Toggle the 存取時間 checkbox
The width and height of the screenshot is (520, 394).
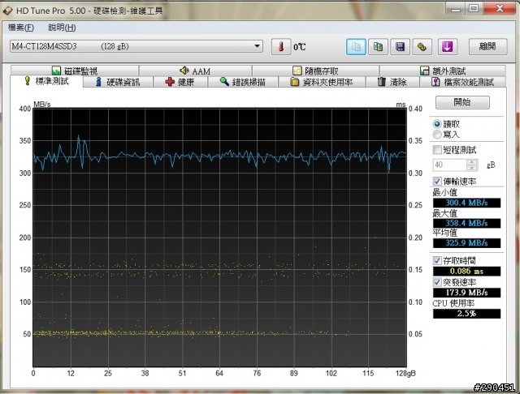tap(437, 261)
